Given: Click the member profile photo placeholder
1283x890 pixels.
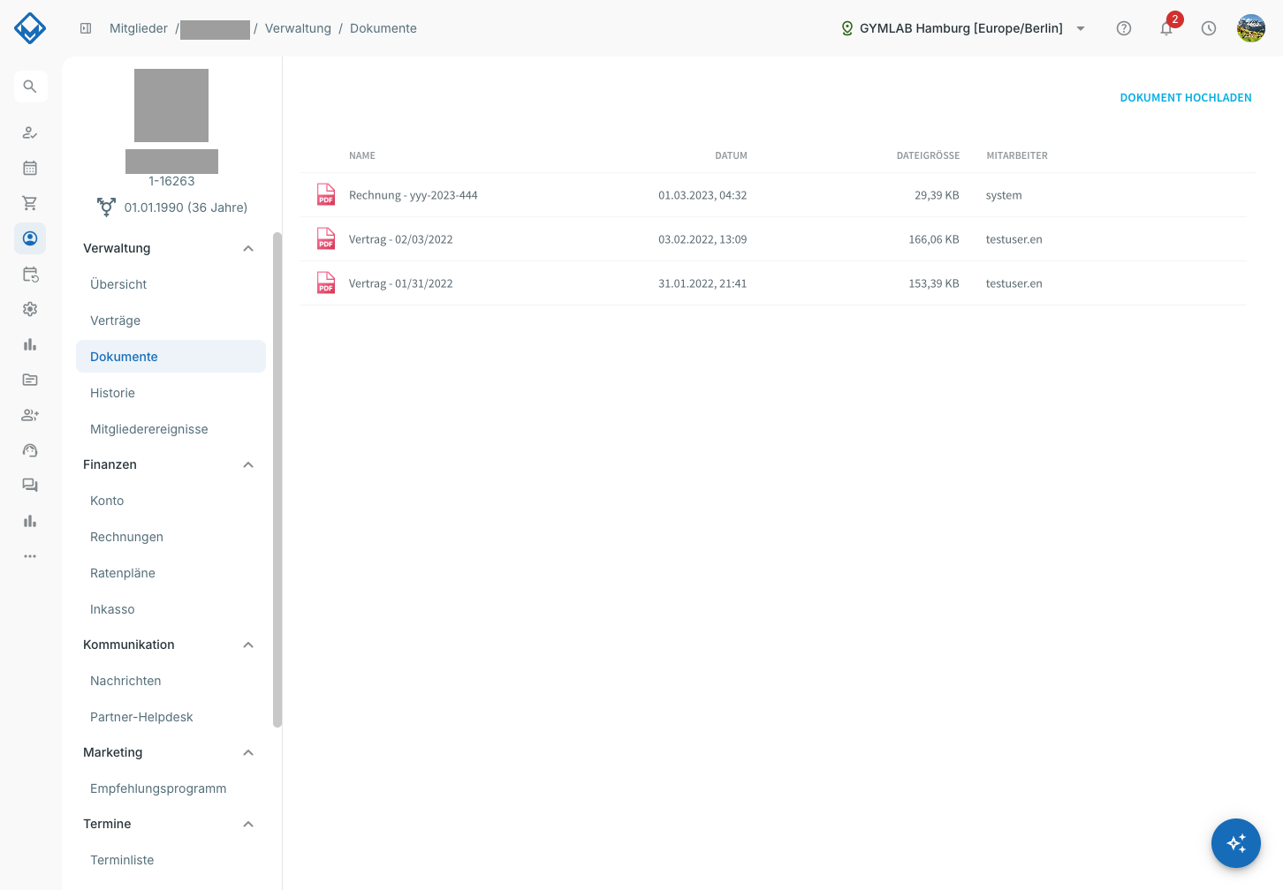Looking at the screenshot, I should 171,105.
